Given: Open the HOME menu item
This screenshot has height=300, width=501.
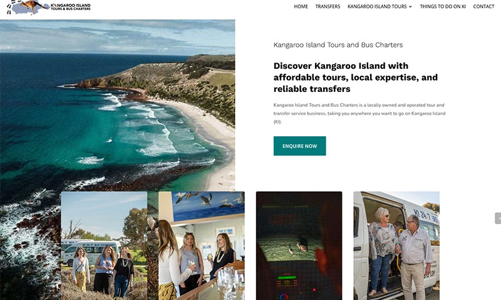Looking at the screenshot, I should coord(301,6).
